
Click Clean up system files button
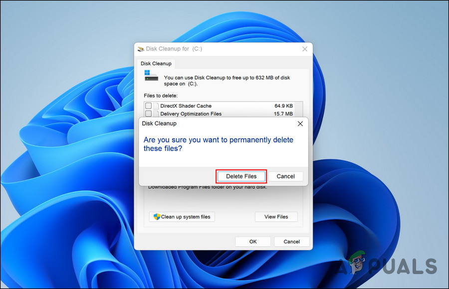(182, 217)
